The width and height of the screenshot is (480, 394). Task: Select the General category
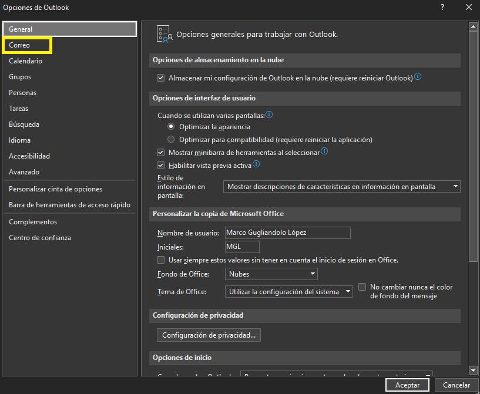click(70, 29)
